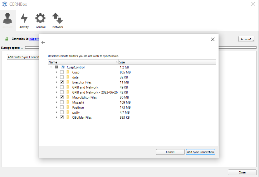Viewport: 259px width, 177px height.
Task: Click the CuspControl cloud root icon
Action: [x=63, y=67]
